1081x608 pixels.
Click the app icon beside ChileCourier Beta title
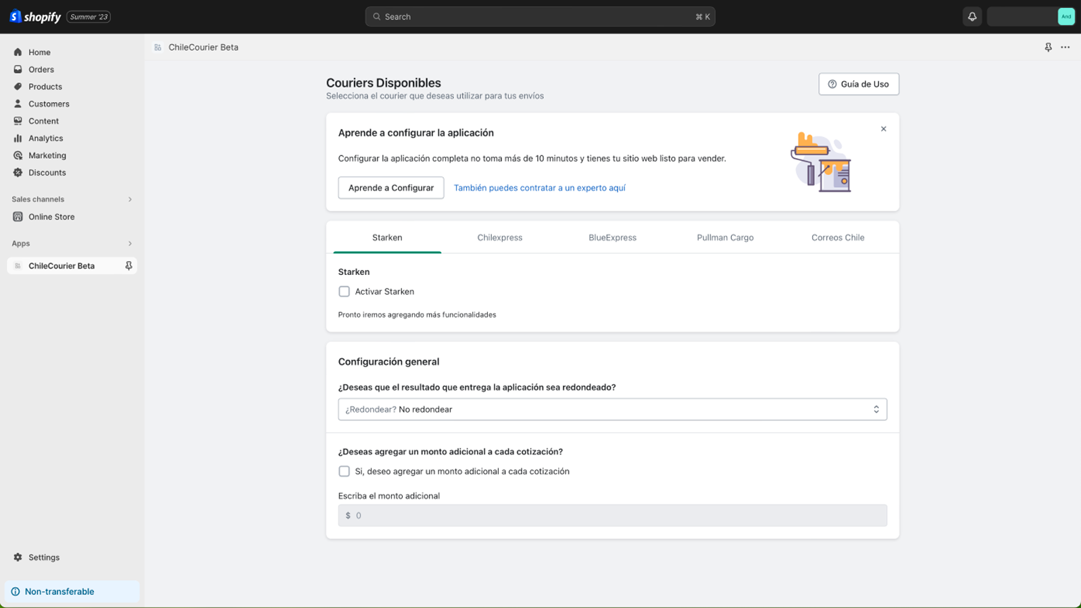coord(157,47)
